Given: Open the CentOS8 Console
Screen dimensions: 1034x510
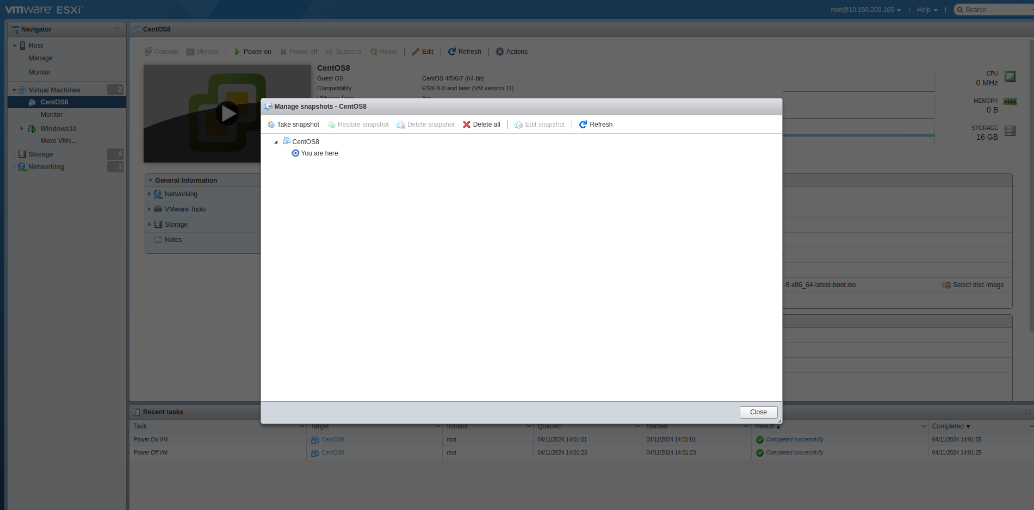Looking at the screenshot, I should [x=161, y=52].
